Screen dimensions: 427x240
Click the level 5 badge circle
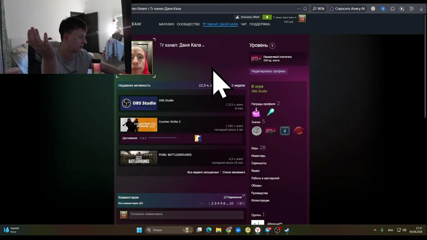coord(272,46)
